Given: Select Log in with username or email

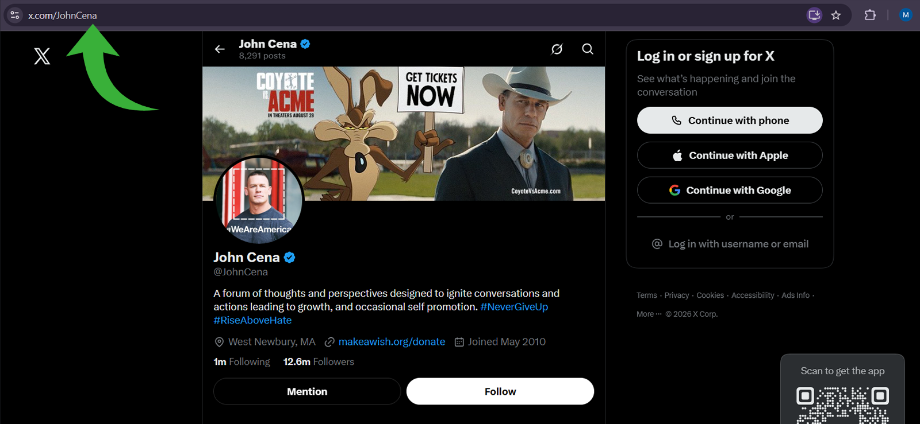Looking at the screenshot, I should pyautogui.click(x=730, y=244).
